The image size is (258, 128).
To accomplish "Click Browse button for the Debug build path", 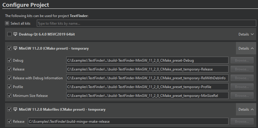I will [x=242, y=60].
